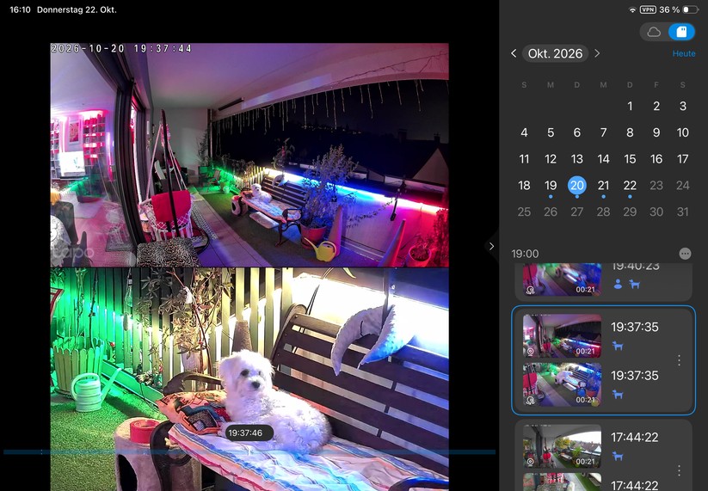Jump to today with Heute link
Image resolution: width=708 pixels, height=491 pixels.
[x=684, y=53]
